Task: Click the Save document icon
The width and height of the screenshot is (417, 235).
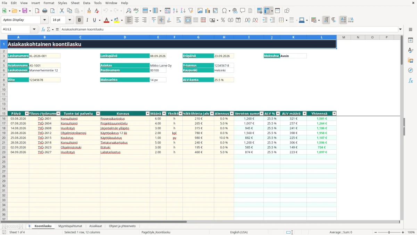Action: click(25, 11)
